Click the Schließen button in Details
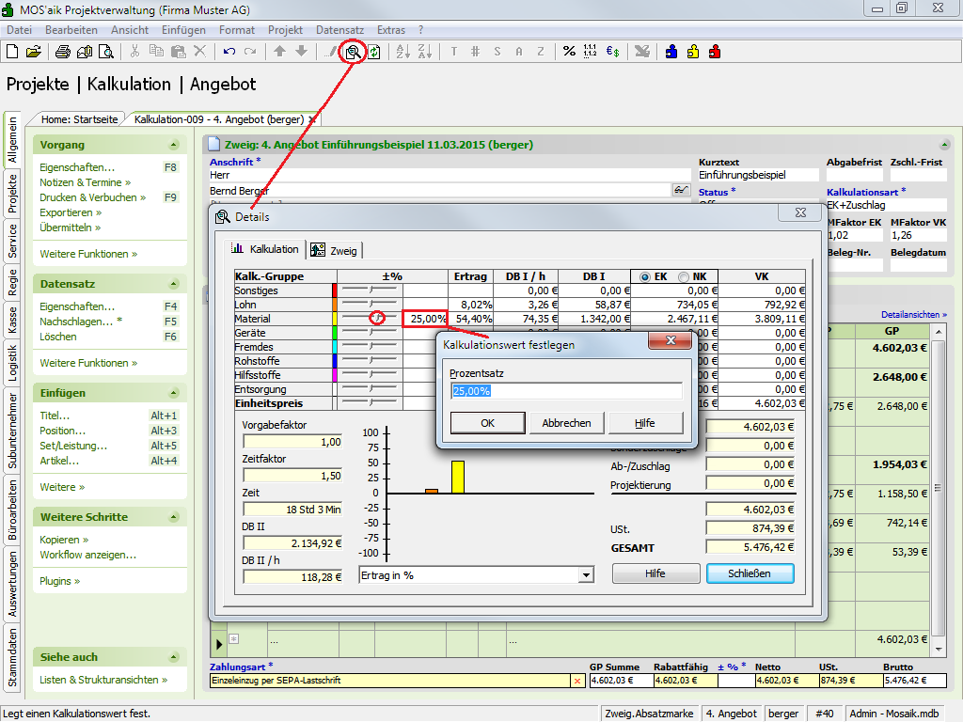The width and height of the screenshot is (963, 722). coord(749,573)
